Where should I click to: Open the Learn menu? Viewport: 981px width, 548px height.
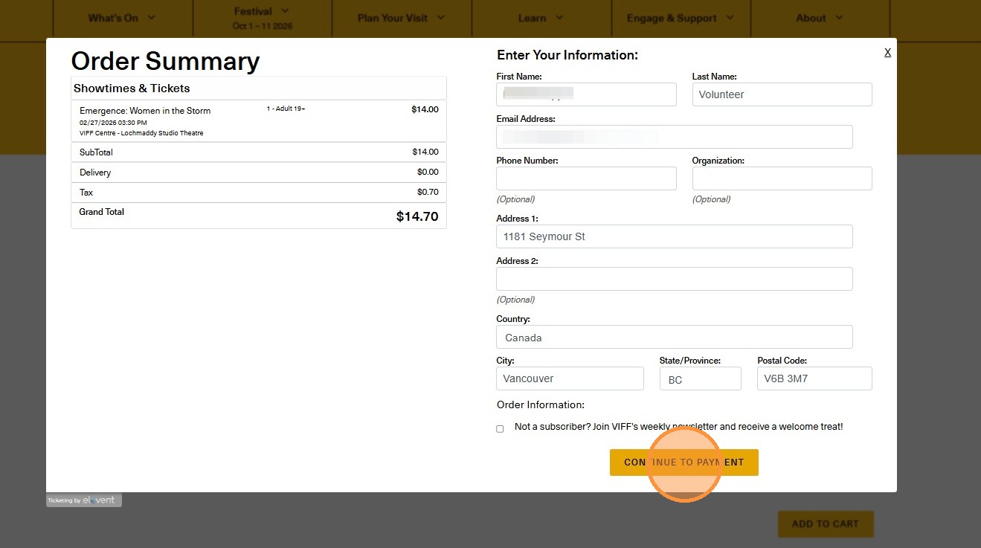click(x=541, y=18)
